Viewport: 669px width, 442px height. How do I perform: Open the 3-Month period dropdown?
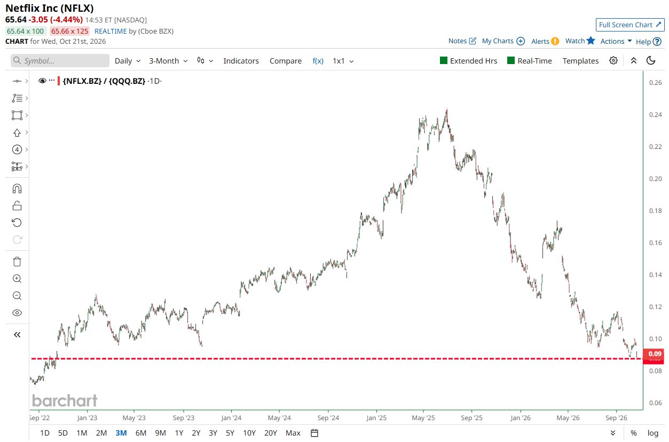click(168, 61)
